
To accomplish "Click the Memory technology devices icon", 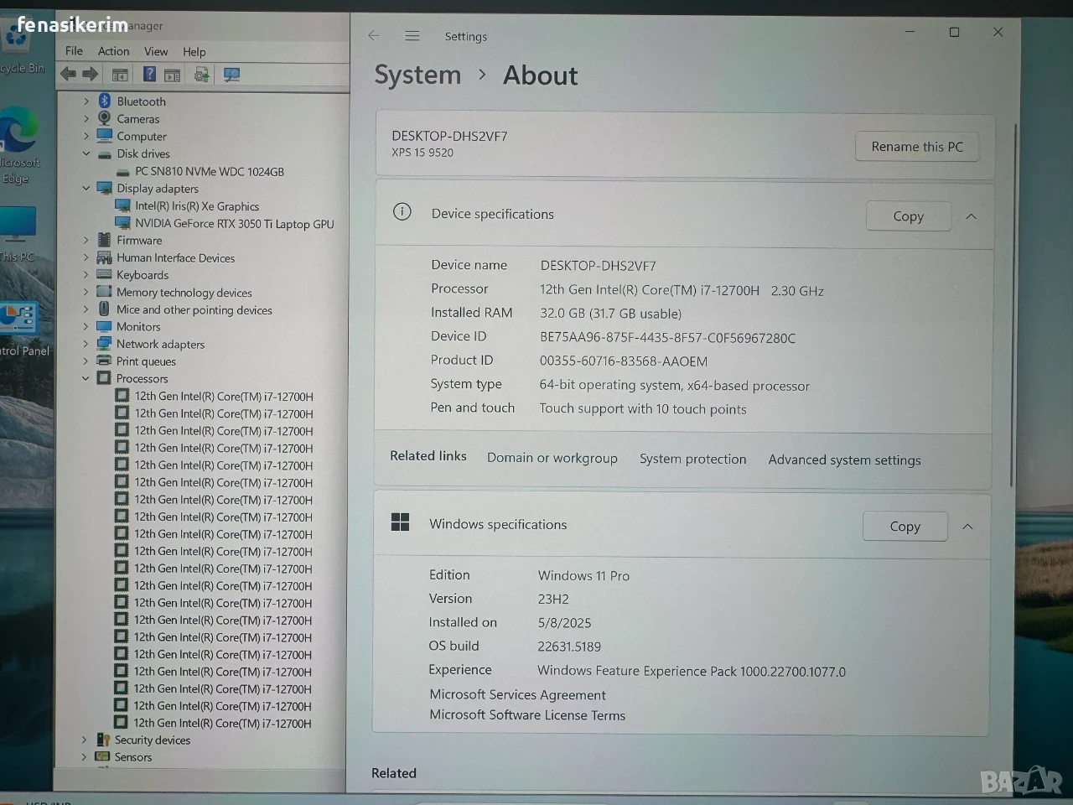I will [105, 292].
